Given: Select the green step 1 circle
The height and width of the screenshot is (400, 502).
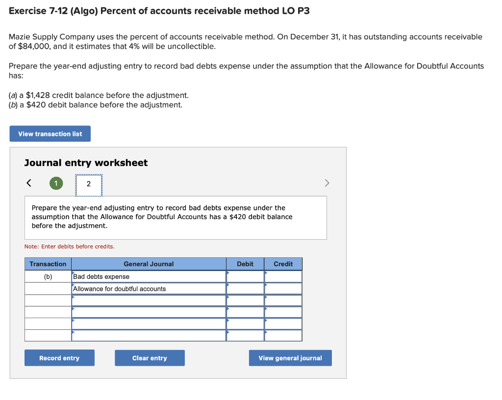Looking at the screenshot, I should tap(56, 183).
